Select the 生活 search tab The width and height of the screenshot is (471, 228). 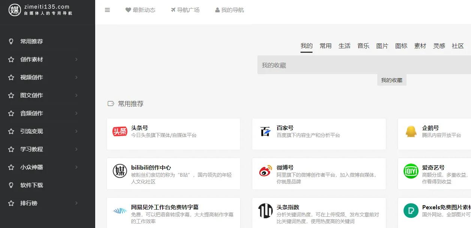(x=344, y=46)
